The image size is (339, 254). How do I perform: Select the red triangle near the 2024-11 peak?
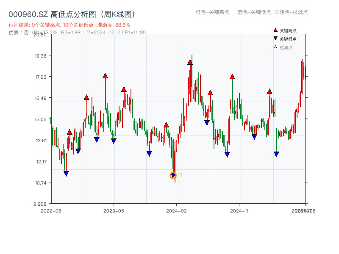point(232,77)
